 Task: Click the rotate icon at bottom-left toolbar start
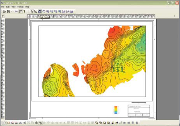tap(4, 123)
